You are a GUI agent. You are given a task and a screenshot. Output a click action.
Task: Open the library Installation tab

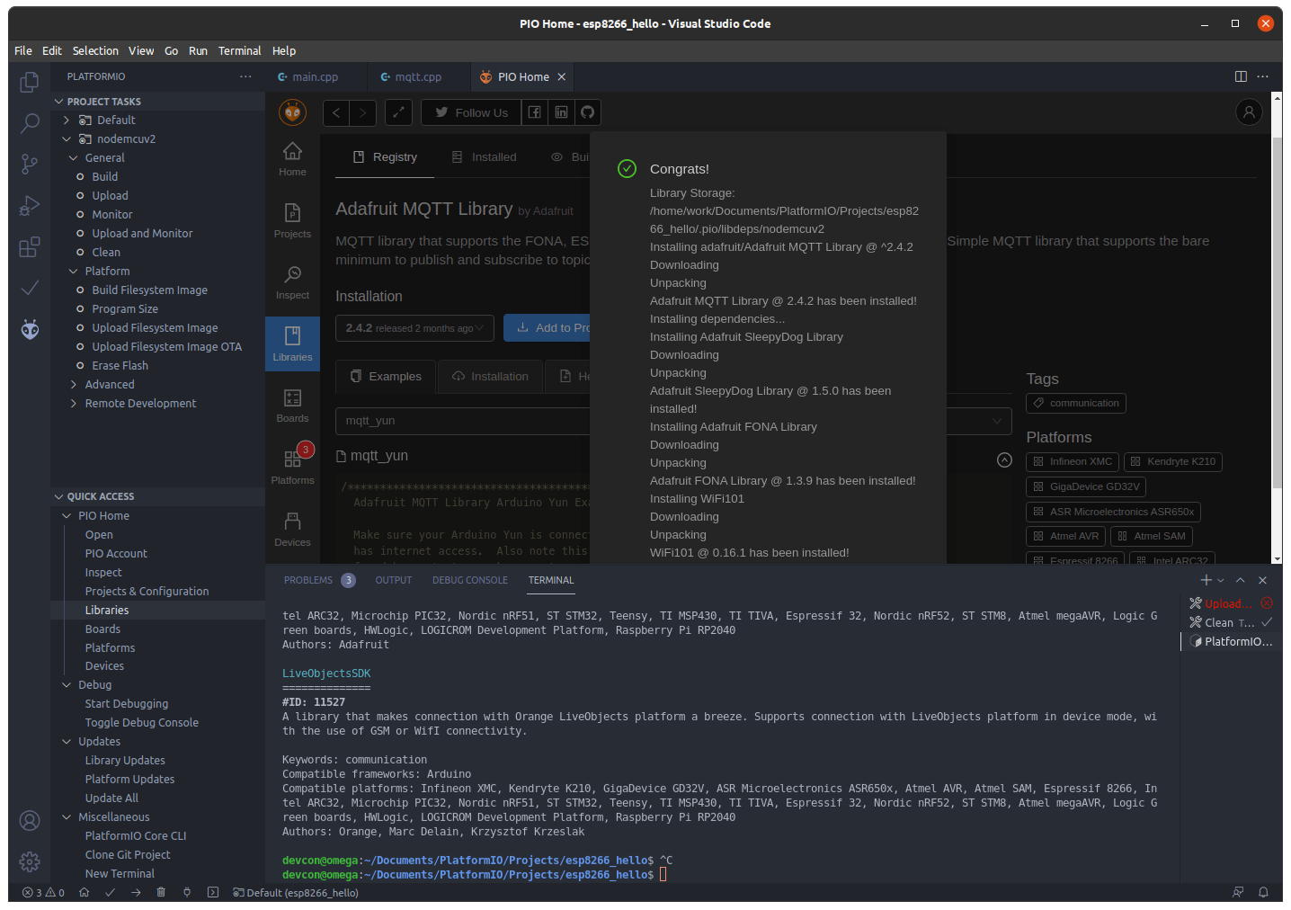coord(491,377)
